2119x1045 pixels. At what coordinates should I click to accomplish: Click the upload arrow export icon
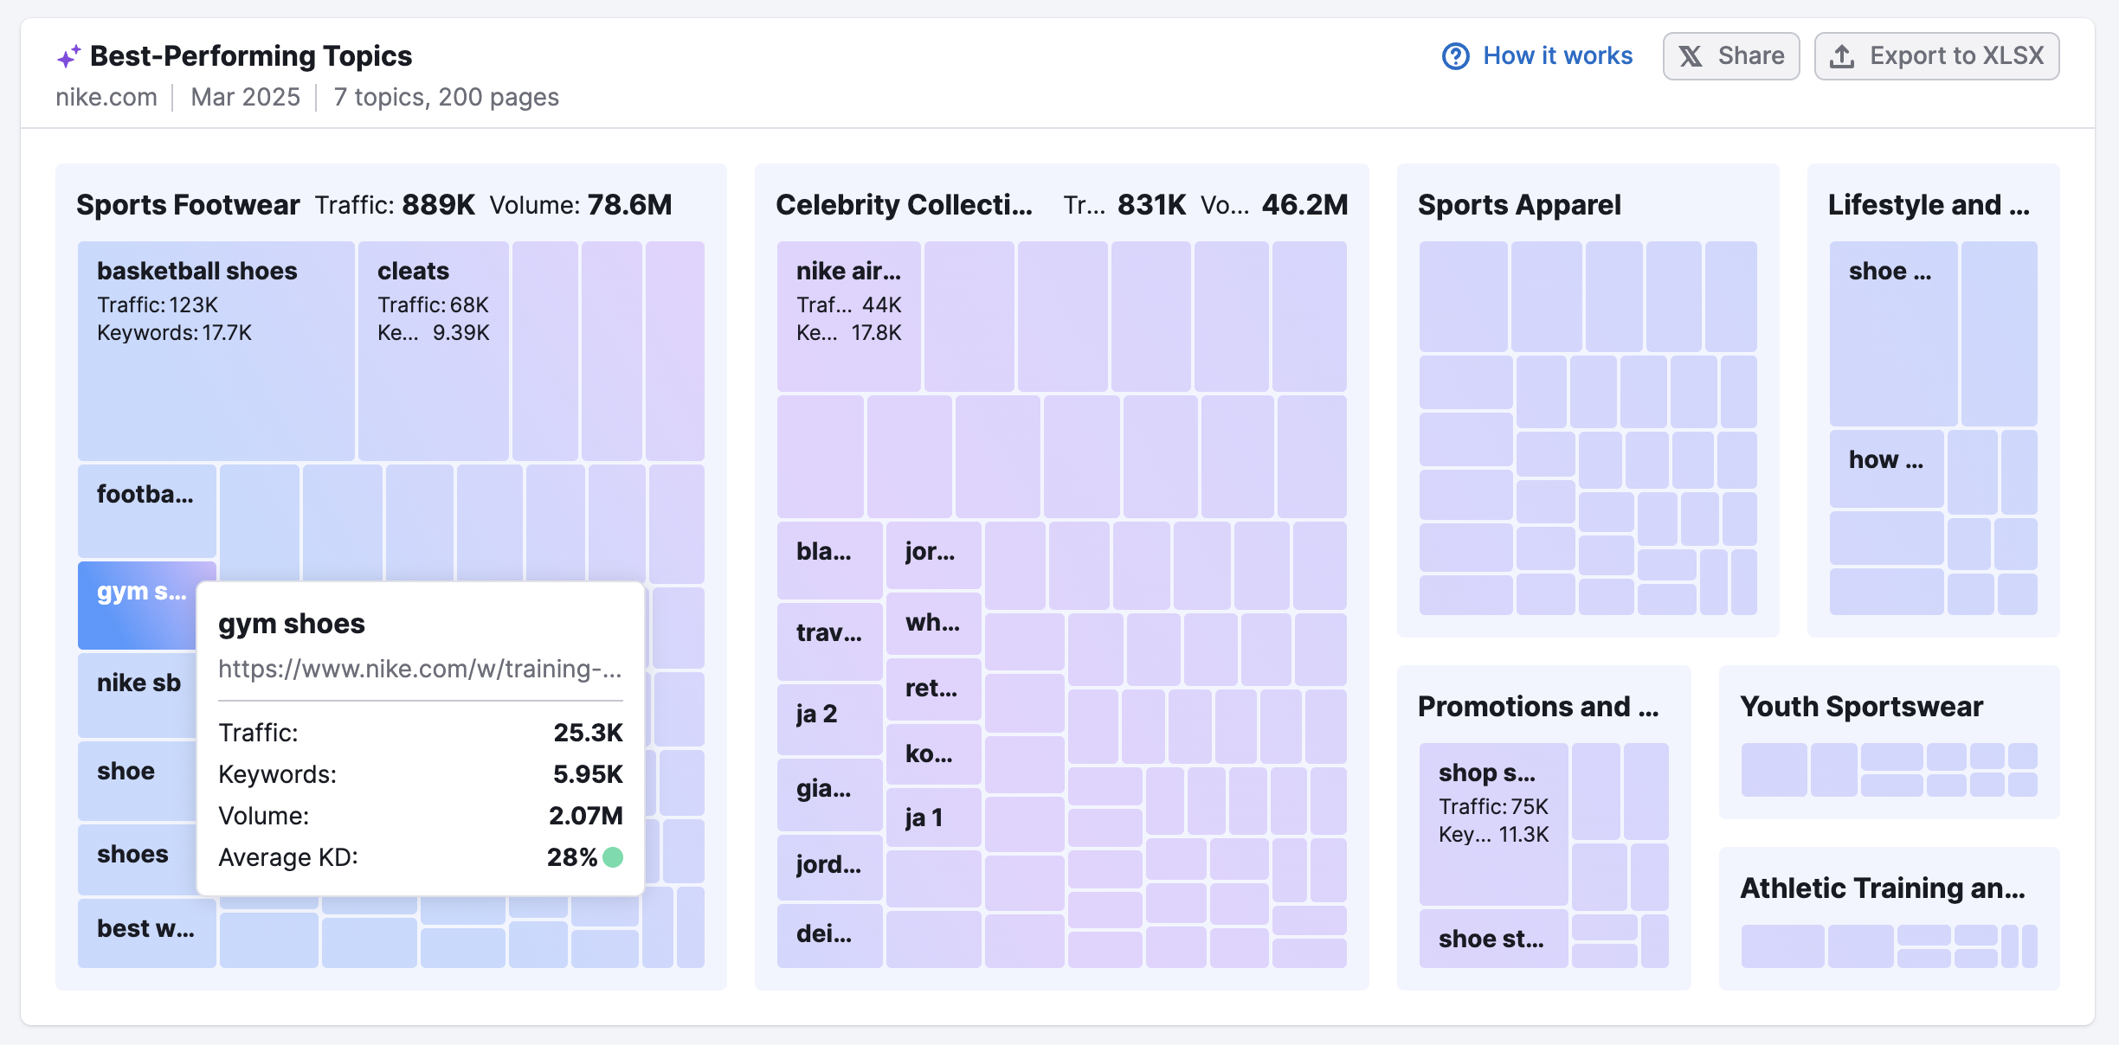click(1842, 56)
